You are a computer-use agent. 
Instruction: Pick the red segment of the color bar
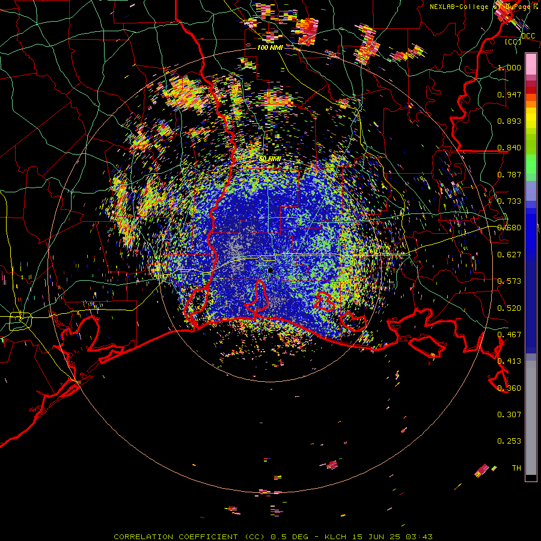pyautogui.click(x=531, y=90)
